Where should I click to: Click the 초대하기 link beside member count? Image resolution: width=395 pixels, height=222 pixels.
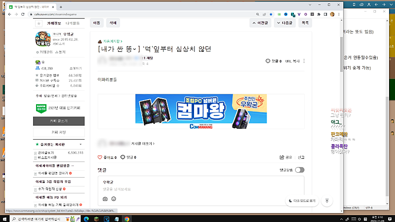pos(76,69)
